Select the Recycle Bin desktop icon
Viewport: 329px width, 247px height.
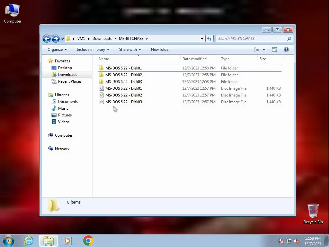(313, 214)
